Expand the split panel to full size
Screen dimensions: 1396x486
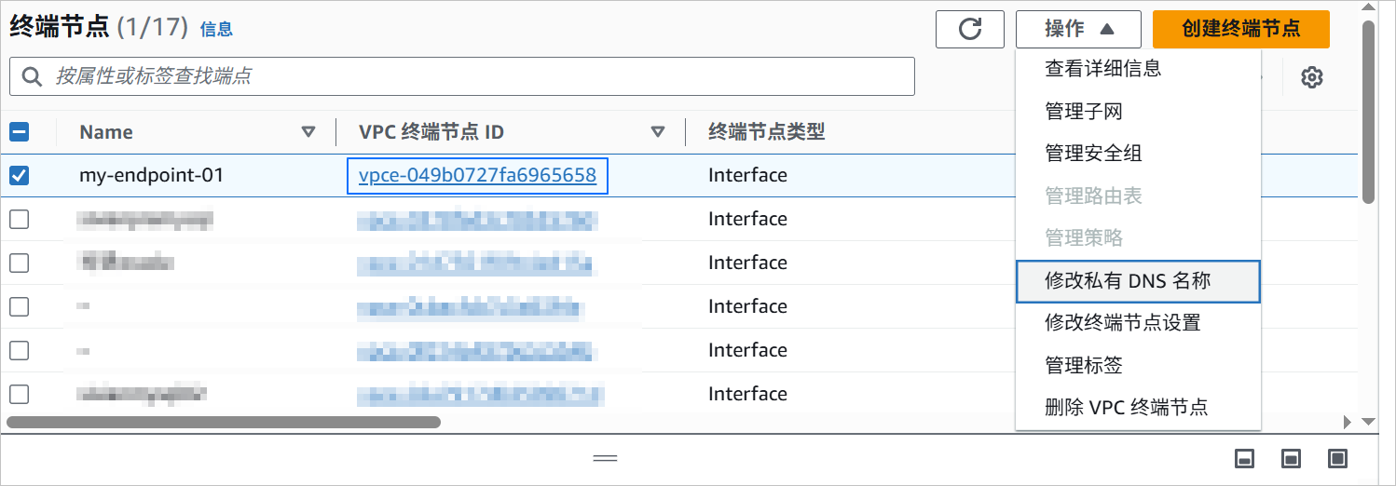click(x=1338, y=458)
